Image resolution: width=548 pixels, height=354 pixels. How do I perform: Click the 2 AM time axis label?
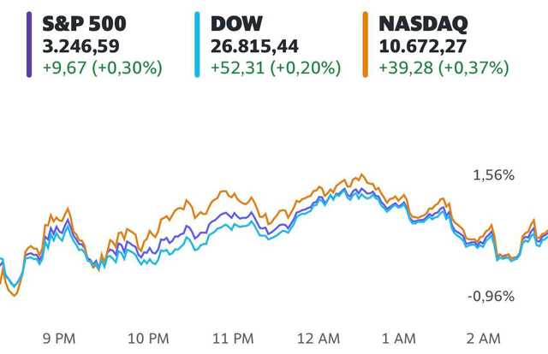[485, 338]
